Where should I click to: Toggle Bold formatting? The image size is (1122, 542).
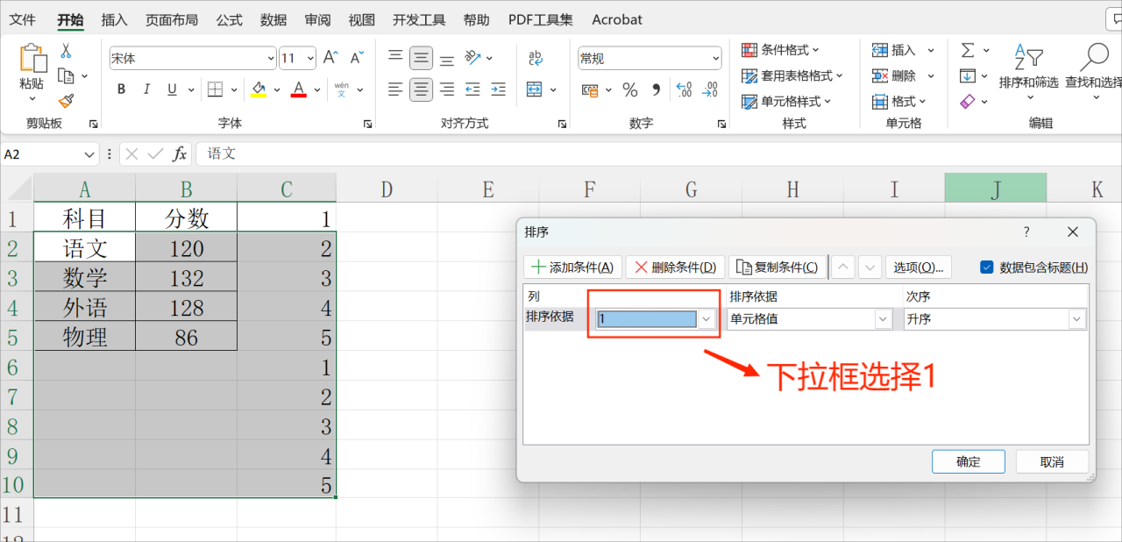point(121,89)
